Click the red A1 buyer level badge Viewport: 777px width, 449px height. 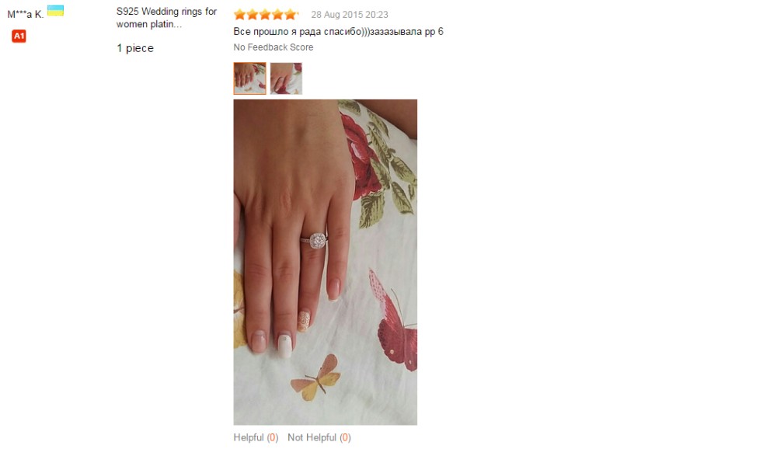[x=19, y=36]
